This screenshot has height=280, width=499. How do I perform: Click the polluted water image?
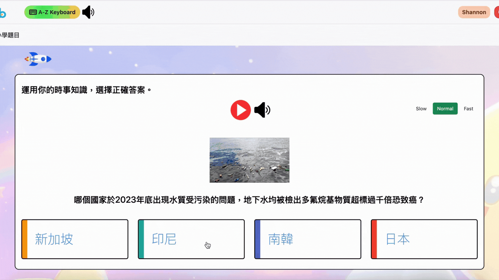(x=249, y=160)
